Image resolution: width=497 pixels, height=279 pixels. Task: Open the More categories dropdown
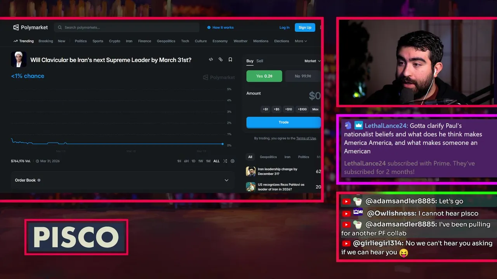pos(301,41)
